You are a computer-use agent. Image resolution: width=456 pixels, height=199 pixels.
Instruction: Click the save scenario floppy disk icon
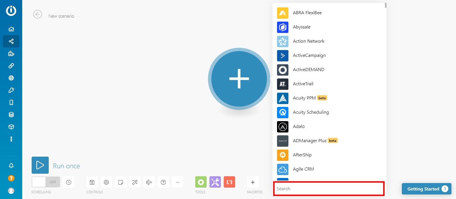point(92,182)
